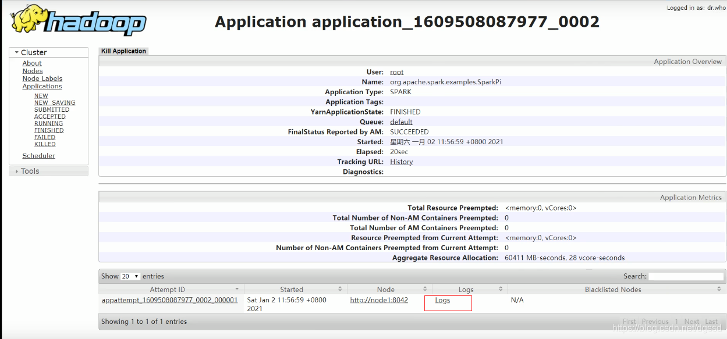Filter applications by FAILED state

click(x=45, y=137)
